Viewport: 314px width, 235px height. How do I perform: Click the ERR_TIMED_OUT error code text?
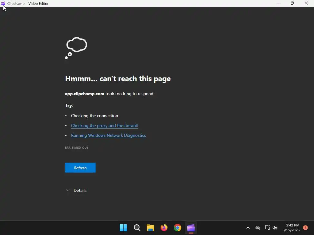(76, 148)
